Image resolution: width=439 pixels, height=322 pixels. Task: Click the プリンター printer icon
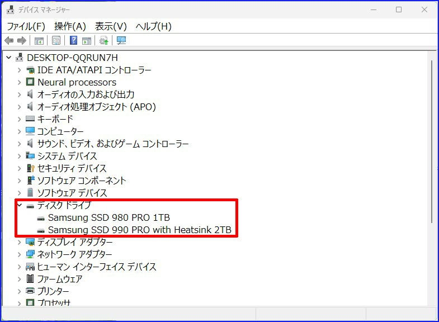30,291
